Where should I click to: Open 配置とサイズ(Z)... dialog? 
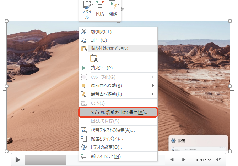pyautogui.click(x=118, y=139)
